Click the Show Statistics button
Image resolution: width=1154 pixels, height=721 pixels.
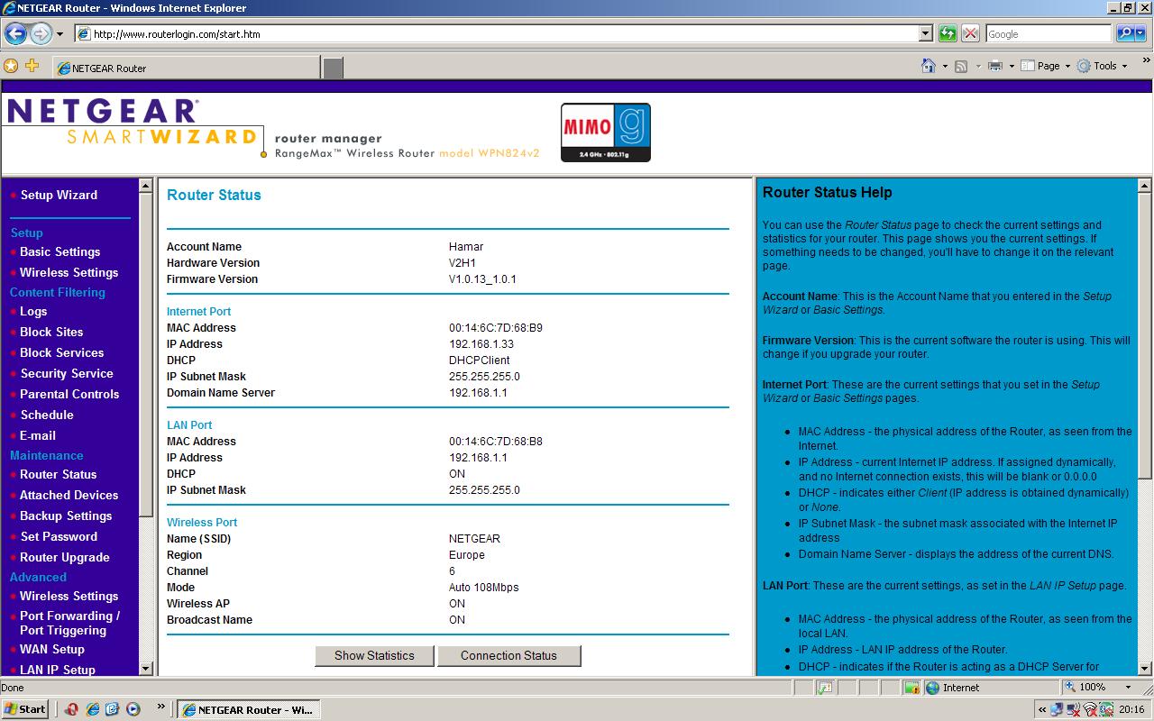point(374,655)
